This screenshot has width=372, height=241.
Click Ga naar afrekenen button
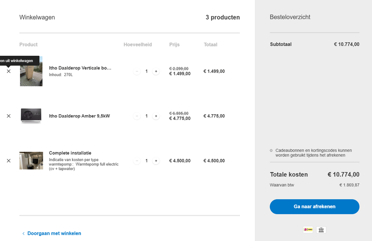[314, 206]
